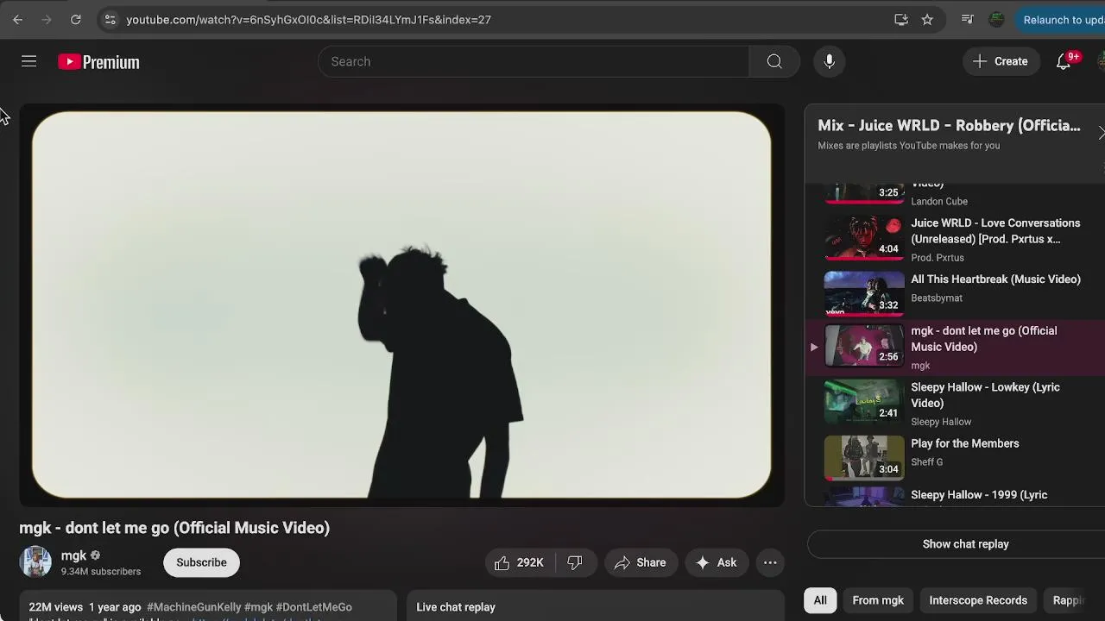The image size is (1105, 621).
Task: Select the From mgk filter chip
Action: point(878,600)
